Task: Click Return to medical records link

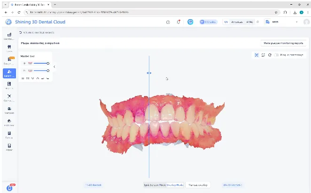Action: pos(37,32)
